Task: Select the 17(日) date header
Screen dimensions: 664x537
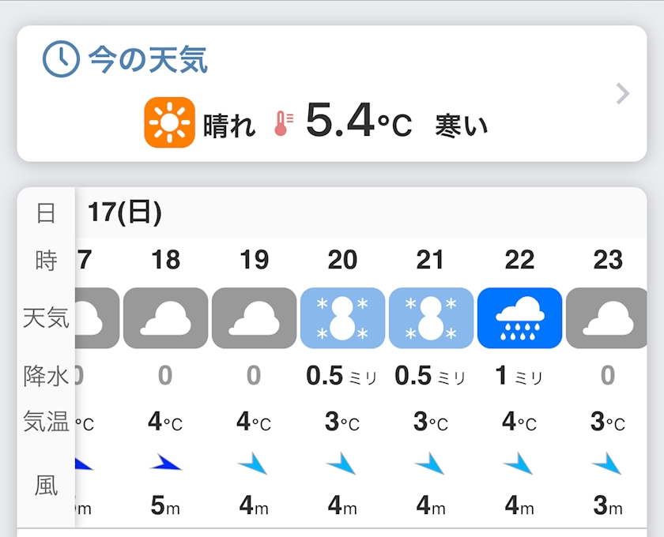Action: click(125, 212)
